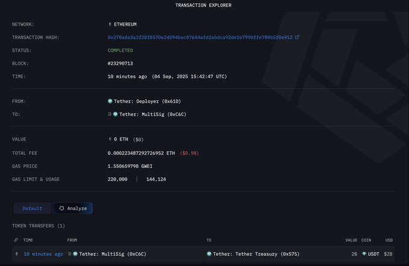Click the Analyze tab icon

pyautogui.click(x=61, y=208)
